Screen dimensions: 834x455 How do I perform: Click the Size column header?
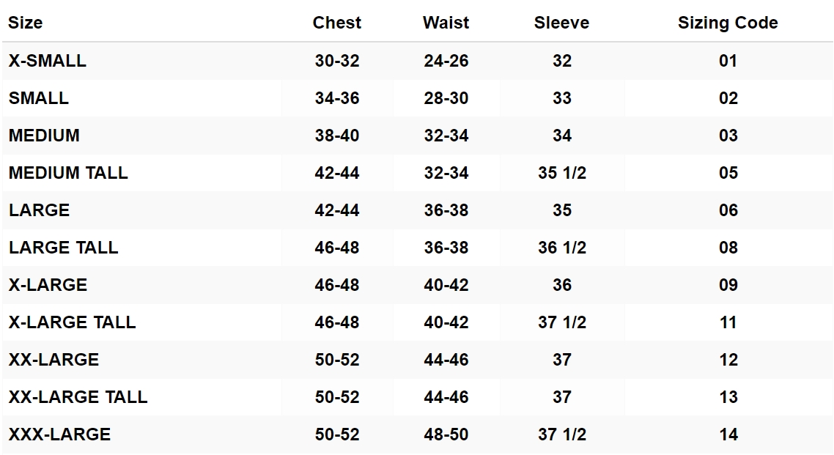26,23
